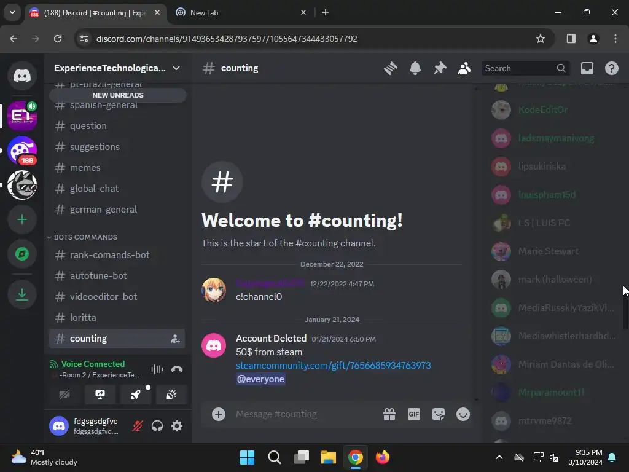Click Create Invite icon on counting channel
This screenshot has height=472, width=629.
coord(175,339)
